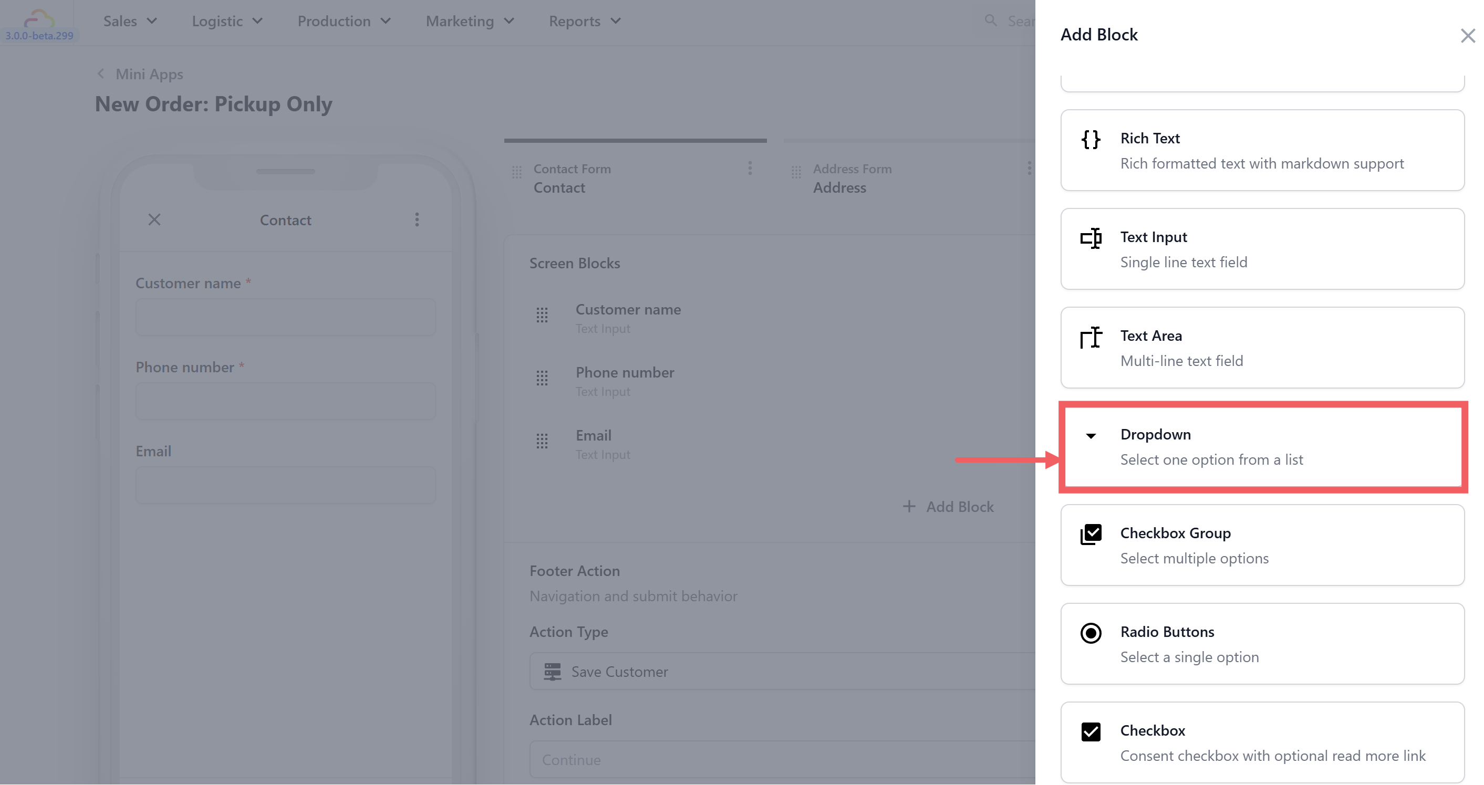Screen dimensions: 1484x785
Task: Choose the Checkbox Group block card
Action: pyautogui.click(x=1262, y=545)
